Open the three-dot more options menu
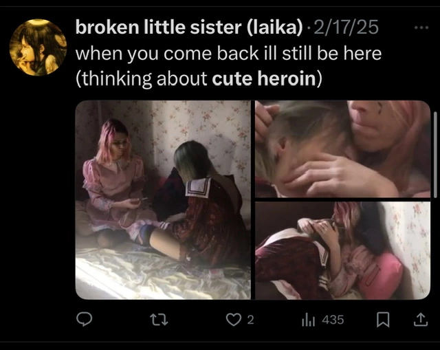The height and width of the screenshot is (350, 440). point(421,28)
